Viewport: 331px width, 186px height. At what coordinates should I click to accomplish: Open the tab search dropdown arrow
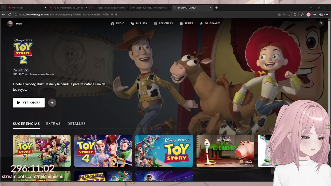[x=3, y=8]
